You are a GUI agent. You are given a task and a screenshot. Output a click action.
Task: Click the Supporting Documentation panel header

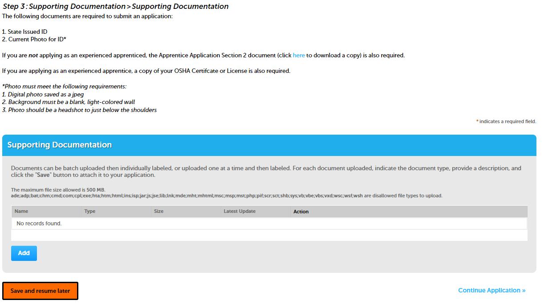pyautogui.click(x=60, y=145)
